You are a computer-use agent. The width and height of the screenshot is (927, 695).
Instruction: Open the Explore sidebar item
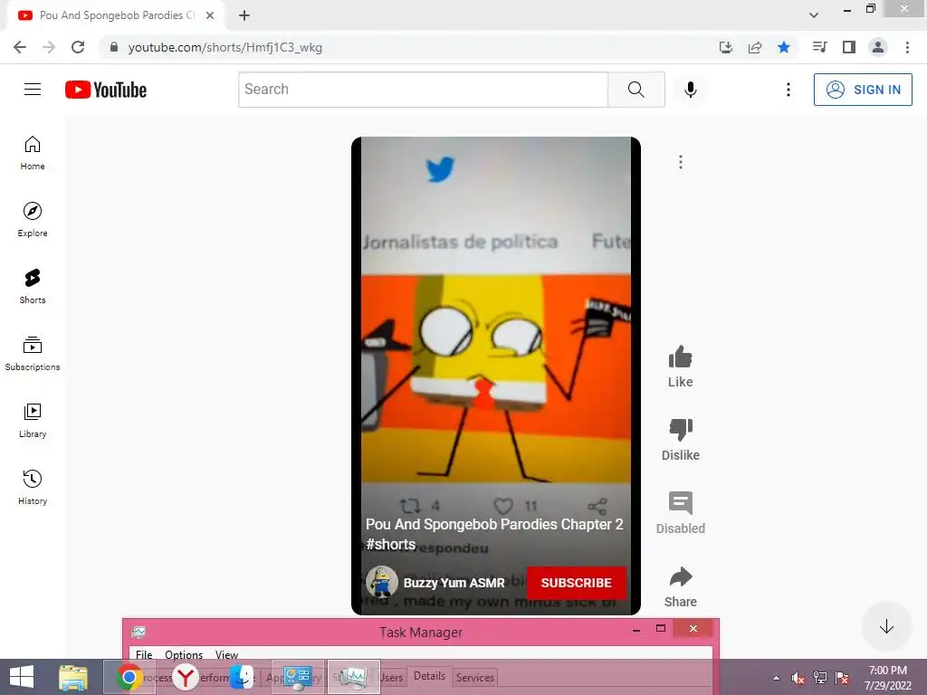tap(33, 220)
